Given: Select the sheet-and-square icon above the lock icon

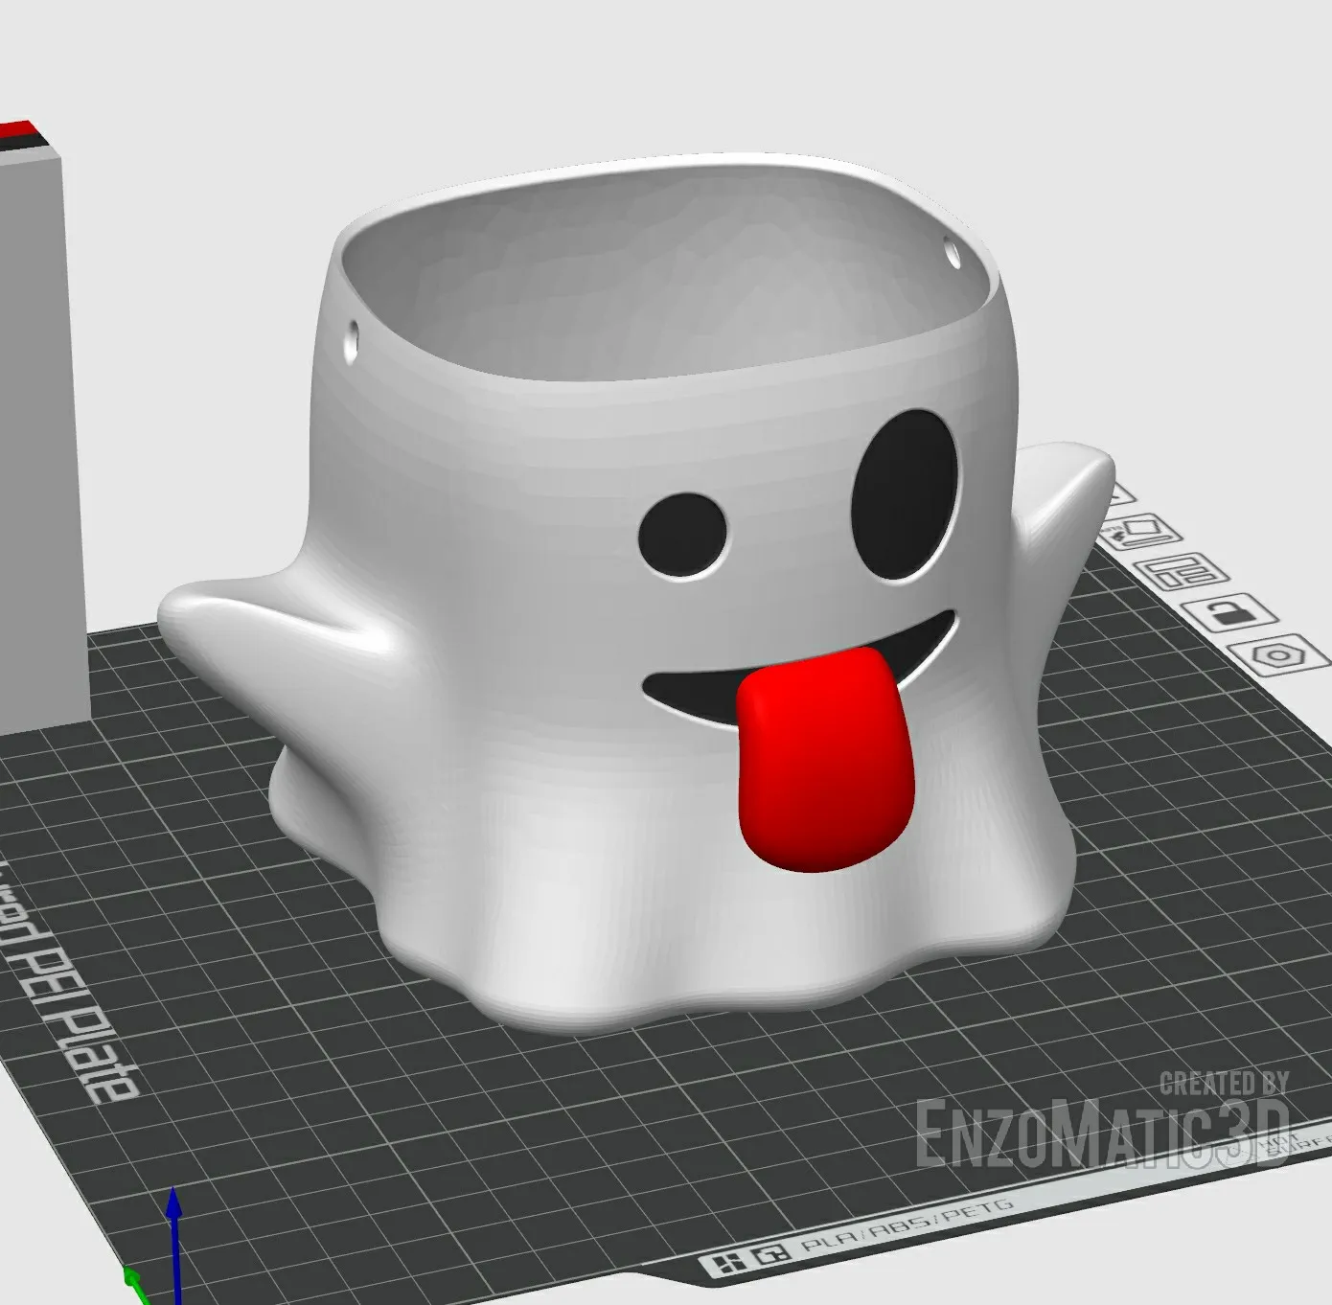Looking at the screenshot, I should (x=1145, y=532).
